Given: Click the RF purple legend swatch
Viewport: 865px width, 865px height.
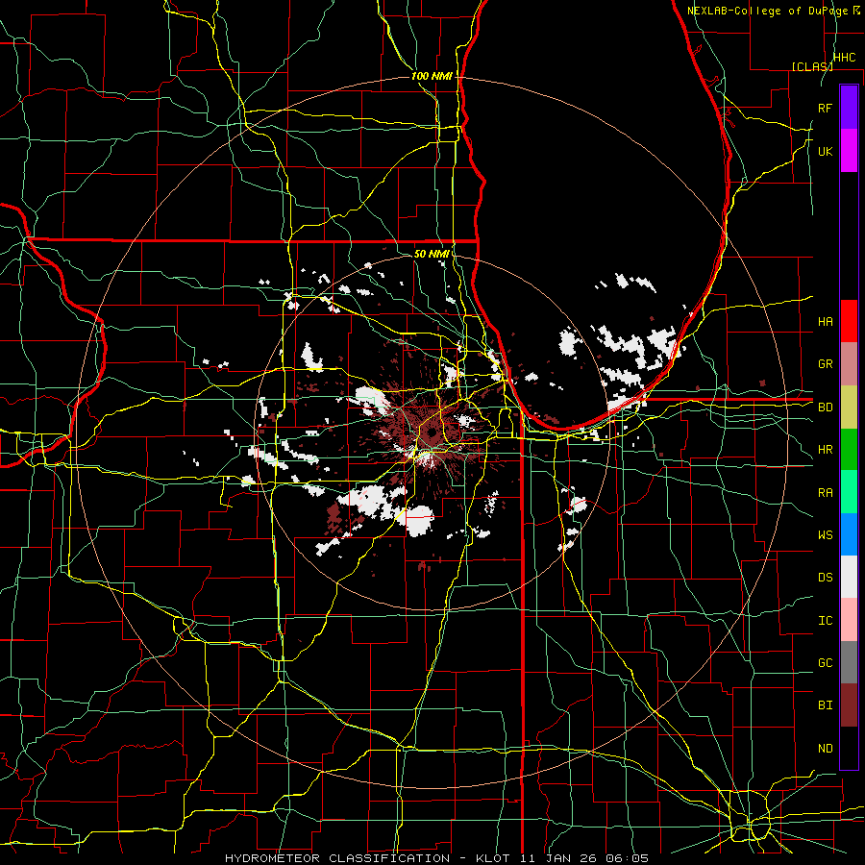Looking at the screenshot, I should (849, 108).
